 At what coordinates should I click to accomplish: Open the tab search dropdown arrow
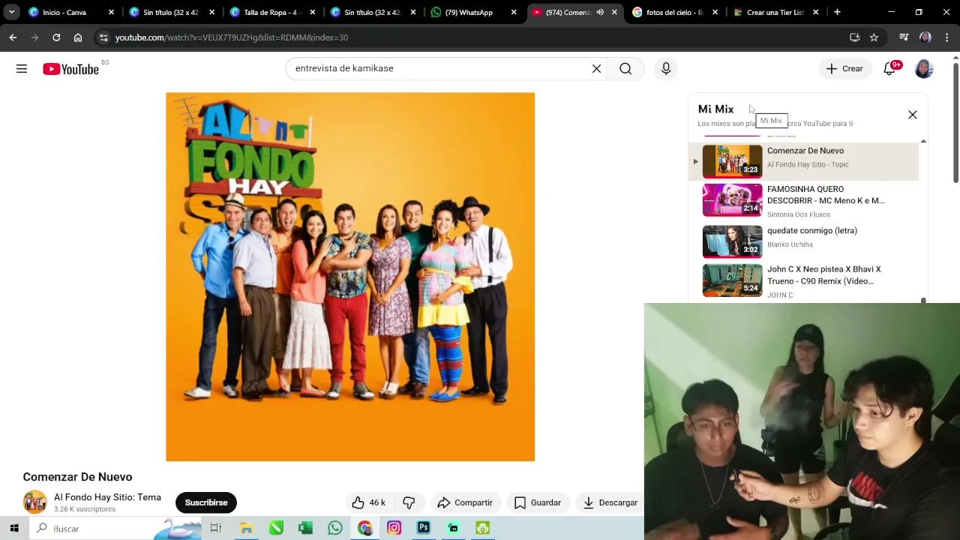pos(11,12)
